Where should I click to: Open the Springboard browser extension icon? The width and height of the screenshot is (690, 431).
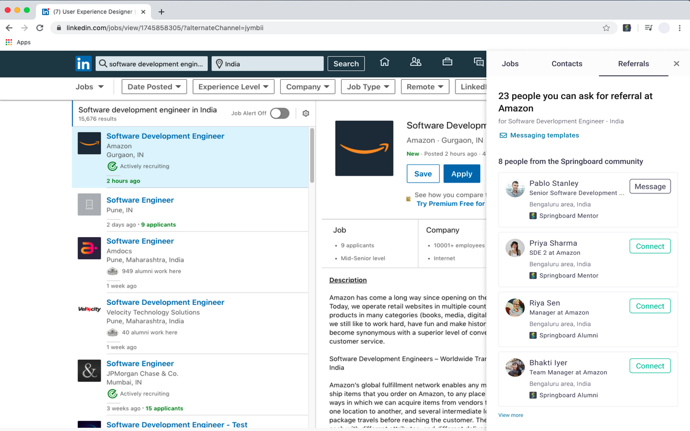point(626,28)
